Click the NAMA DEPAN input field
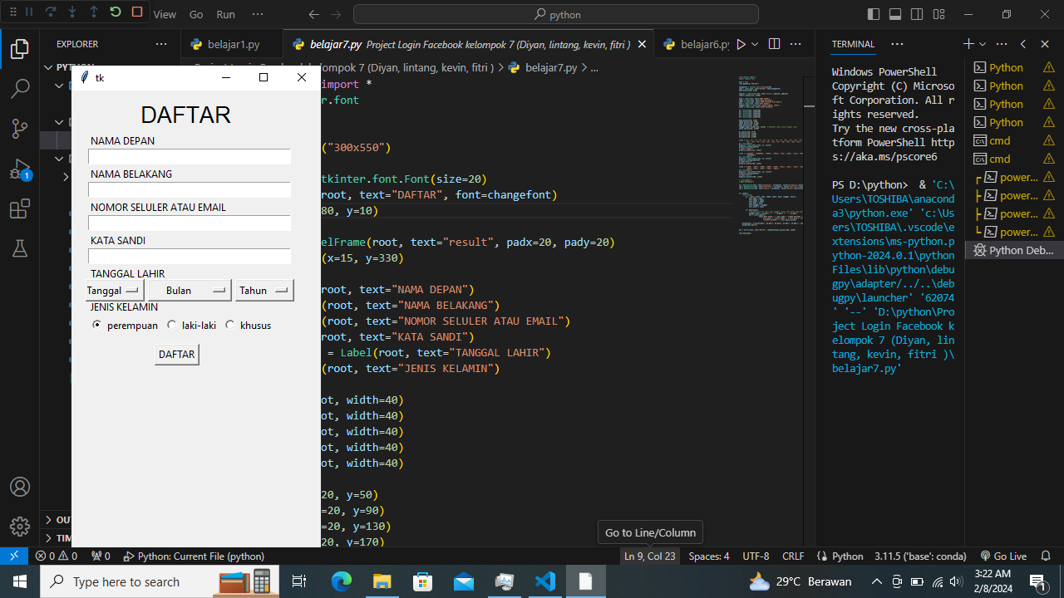The image size is (1064, 598). 190,157
